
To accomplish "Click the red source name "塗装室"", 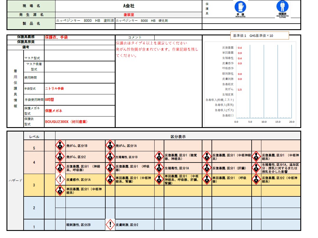I will pyautogui.click(x=129, y=14).
